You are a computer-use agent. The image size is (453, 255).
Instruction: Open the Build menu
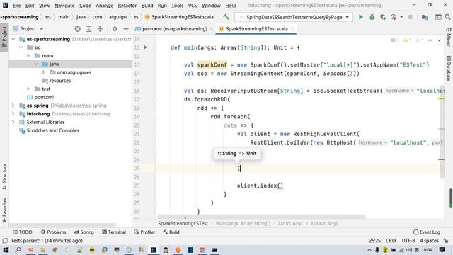pyautogui.click(x=147, y=6)
